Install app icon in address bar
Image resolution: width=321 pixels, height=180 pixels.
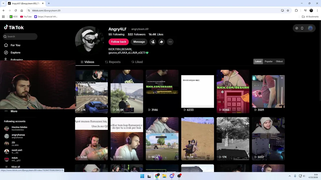[x=282, y=10]
